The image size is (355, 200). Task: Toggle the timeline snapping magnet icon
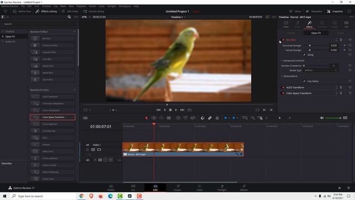[202, 118]
